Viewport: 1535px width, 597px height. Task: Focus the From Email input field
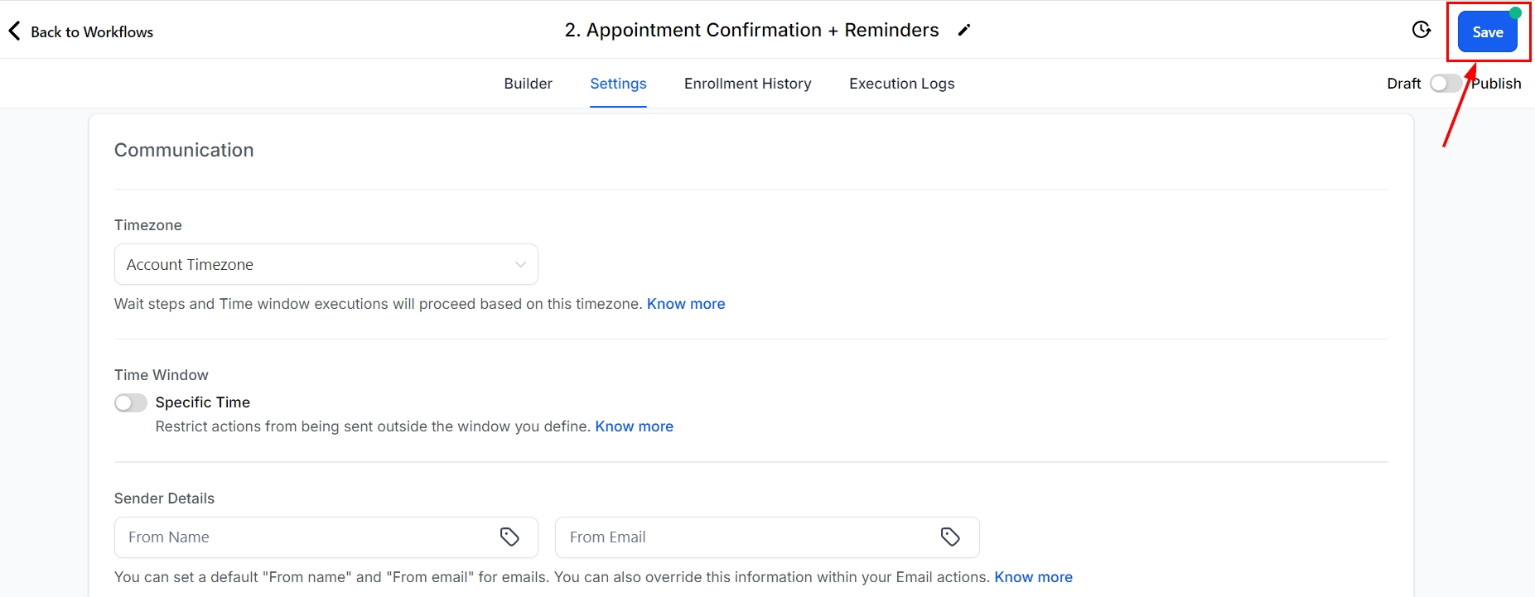click(x=746, y=537)
